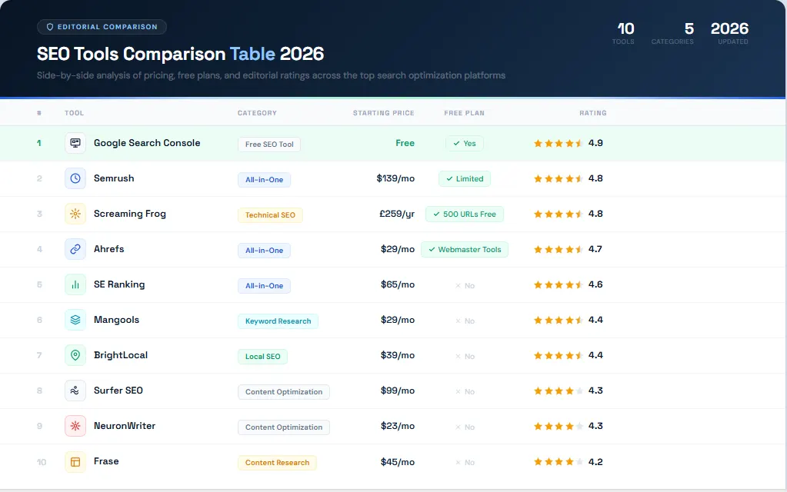Click the Screaming Frog tool name
Screen dimensions: 787x492
(x=129, y=214)
